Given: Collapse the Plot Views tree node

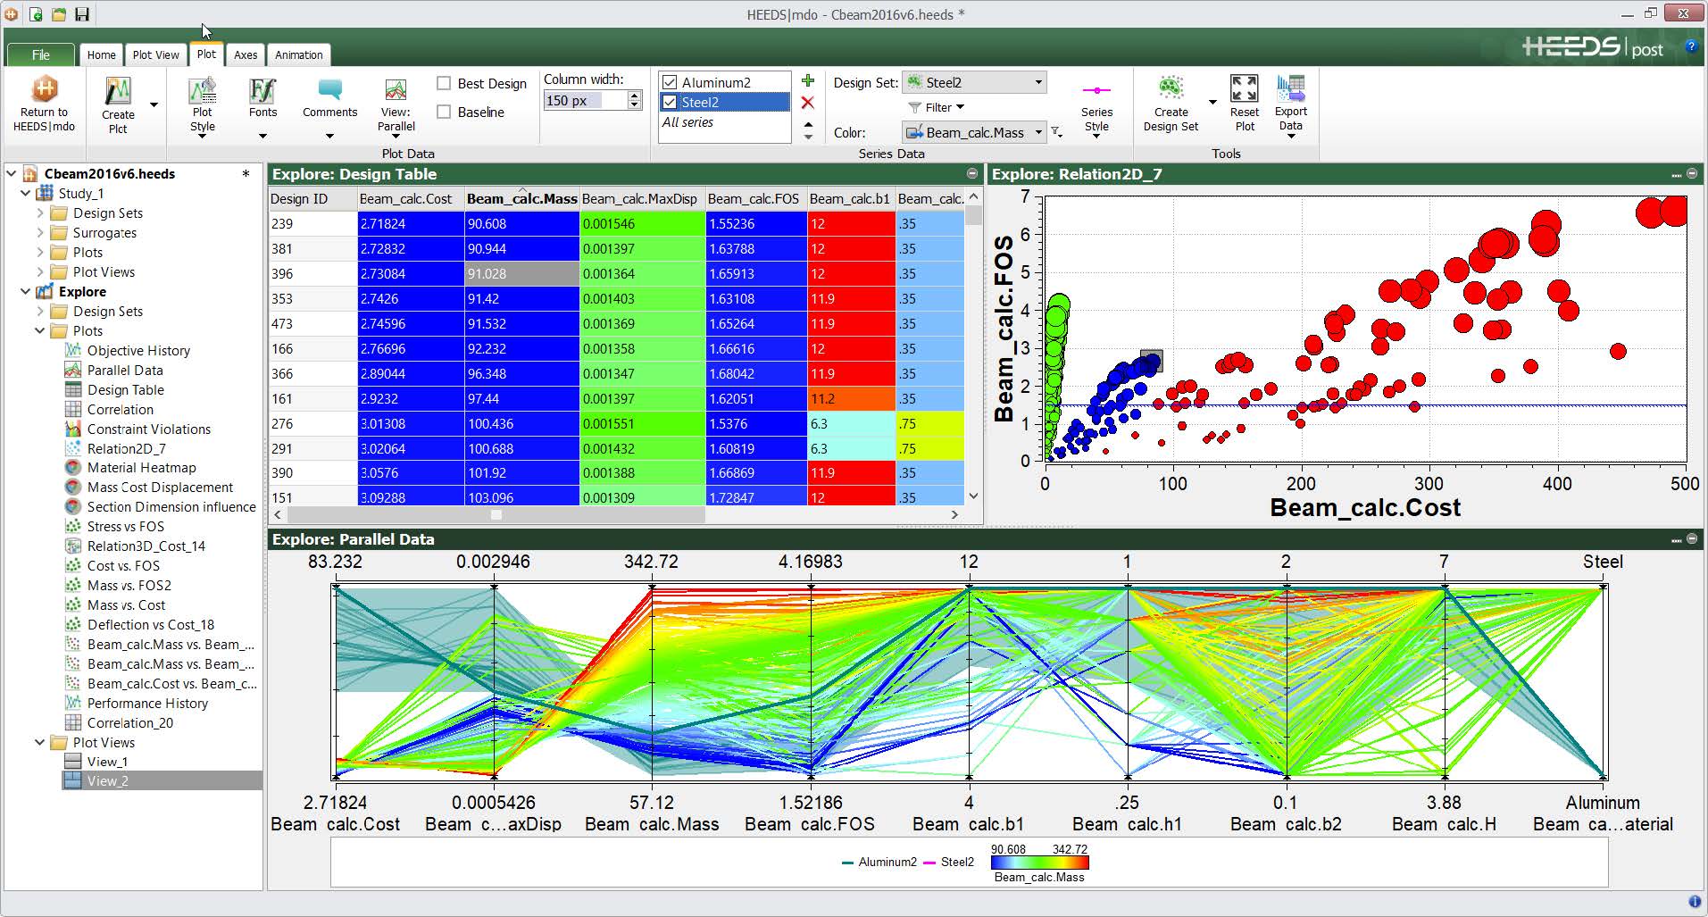Looking at the screenshot, I should point(39,743).
